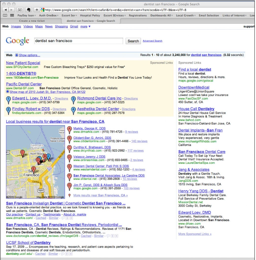Screen dimensions: 256x260
Task: Click the comment bubble icon under the drmarkle result
Action: pyautogui.click(x=63, y=218)
